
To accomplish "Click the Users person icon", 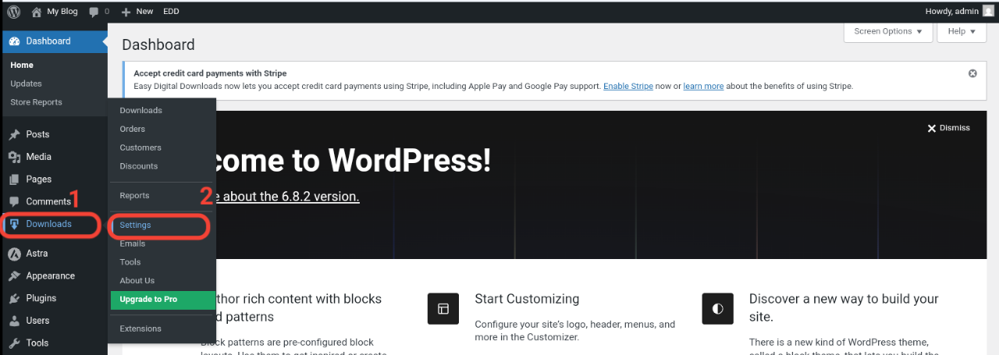I will point(14,321).
